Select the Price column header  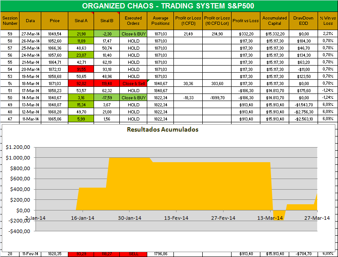55,21
